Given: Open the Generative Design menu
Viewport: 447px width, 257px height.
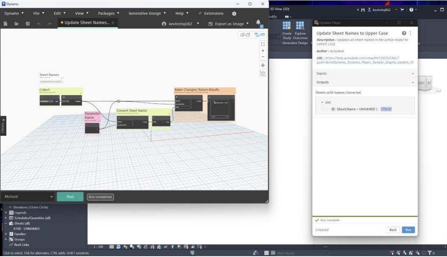Looking at the screenshot, I should click(147, 13).
